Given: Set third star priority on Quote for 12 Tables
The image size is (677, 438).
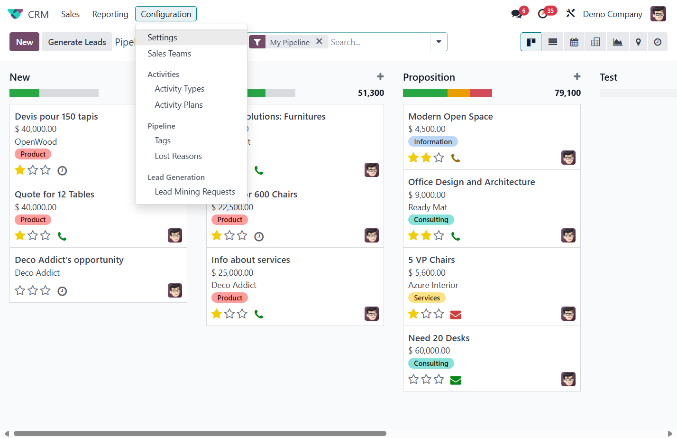Looking at the screenshot, I should pyautogui.click(x=46, y=235).
